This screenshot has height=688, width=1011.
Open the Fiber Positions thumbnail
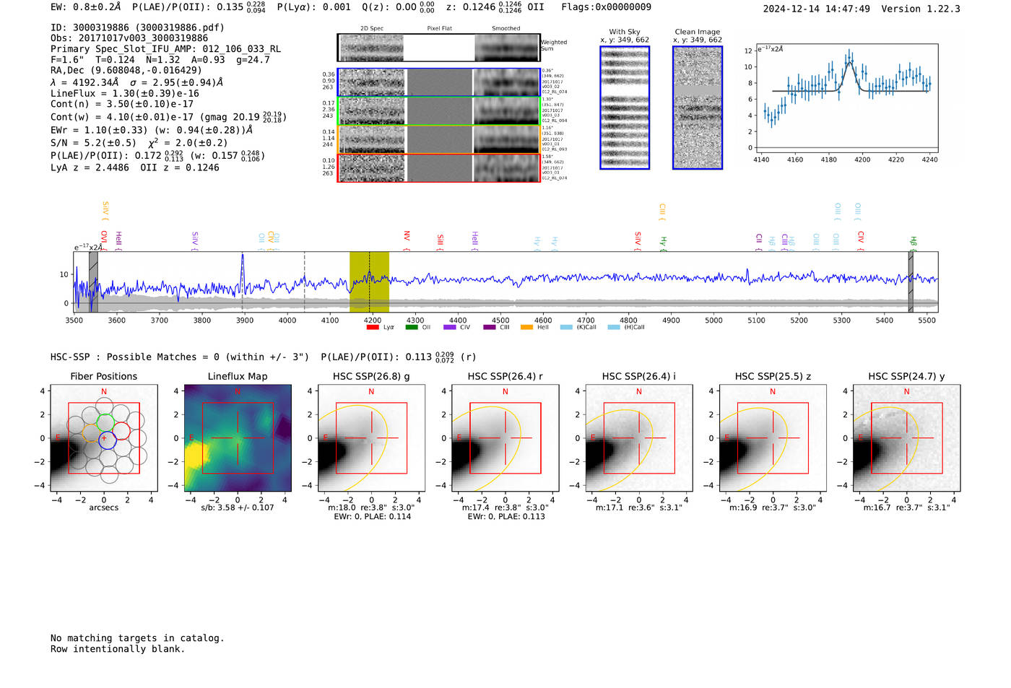coord(104,437)
